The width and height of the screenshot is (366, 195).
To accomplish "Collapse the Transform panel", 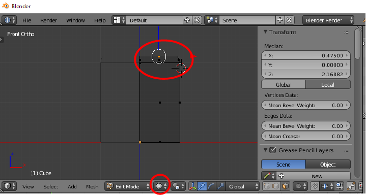I will [x=265, y=32].
